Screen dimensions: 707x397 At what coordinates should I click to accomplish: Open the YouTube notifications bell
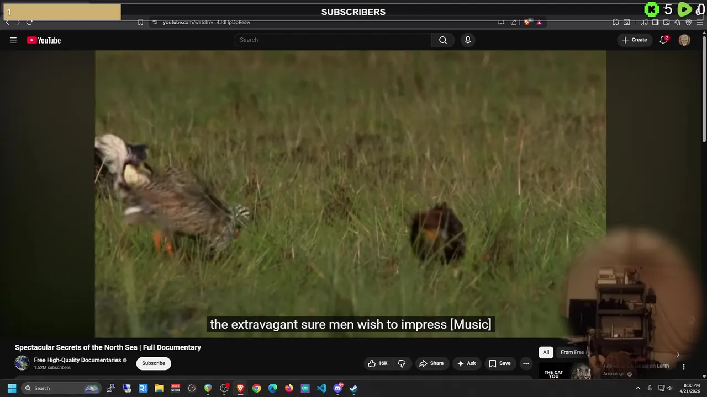[x=663, y=40]
